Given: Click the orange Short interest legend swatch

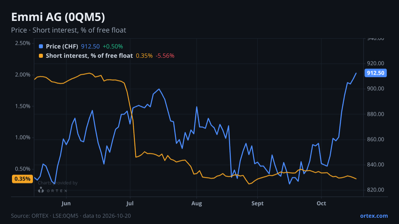Looking at the screenshot, I should pos(41,56).
